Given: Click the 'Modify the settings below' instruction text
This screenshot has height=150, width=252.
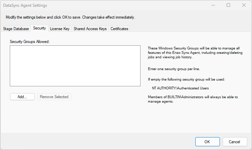Looking at the screenshot, I should pos(70,17).
